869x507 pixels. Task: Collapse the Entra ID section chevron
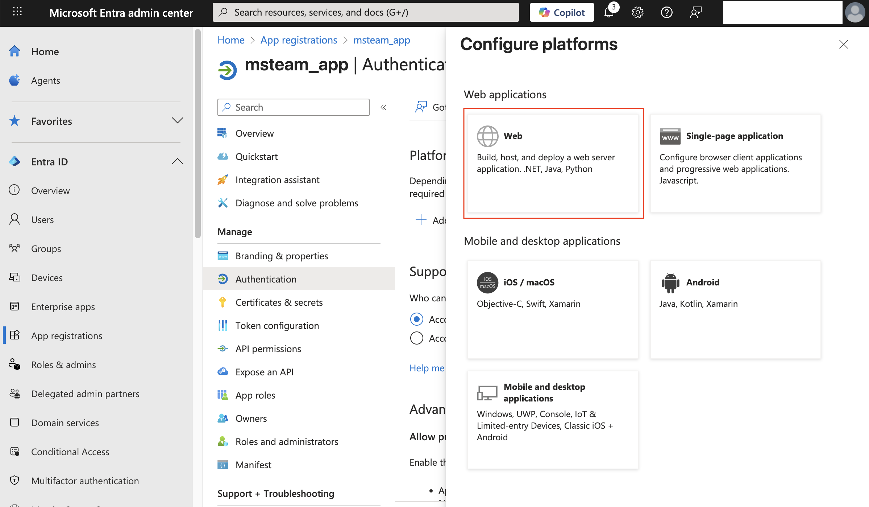pyautogui.click(x=177, y=161)
